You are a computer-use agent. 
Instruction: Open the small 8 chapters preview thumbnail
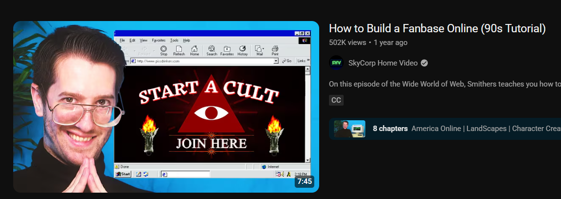point(350,129)
